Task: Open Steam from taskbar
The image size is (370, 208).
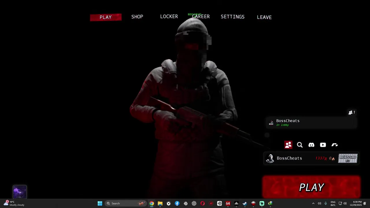Action: click(x=245, y=203)
